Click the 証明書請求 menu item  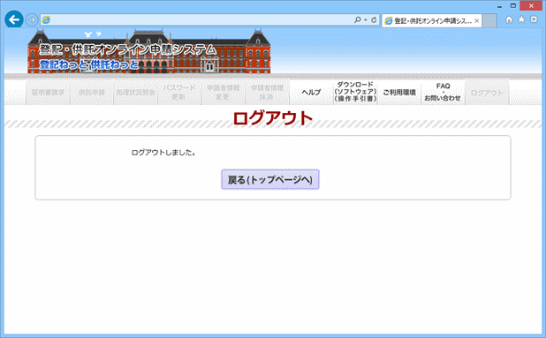click(x=48, y=93)
